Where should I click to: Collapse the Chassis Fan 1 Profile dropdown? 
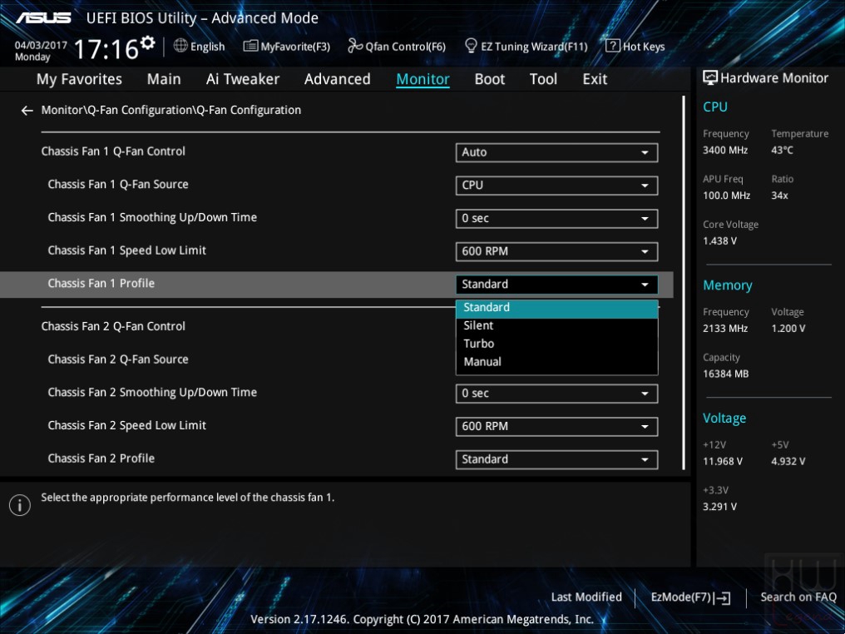[x=556, y=284]
